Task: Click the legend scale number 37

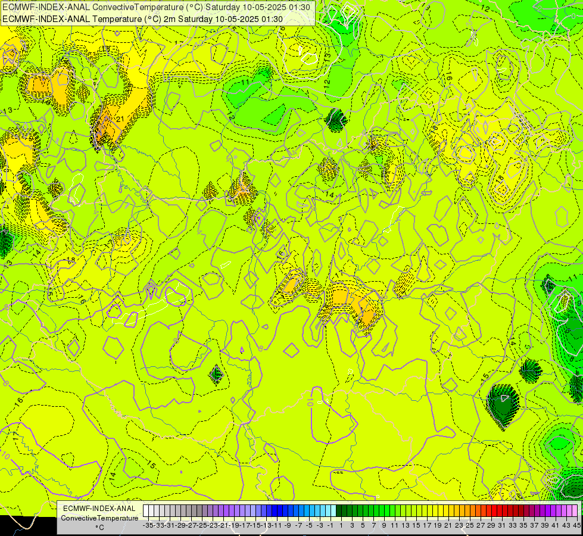Action: [534, 525]
